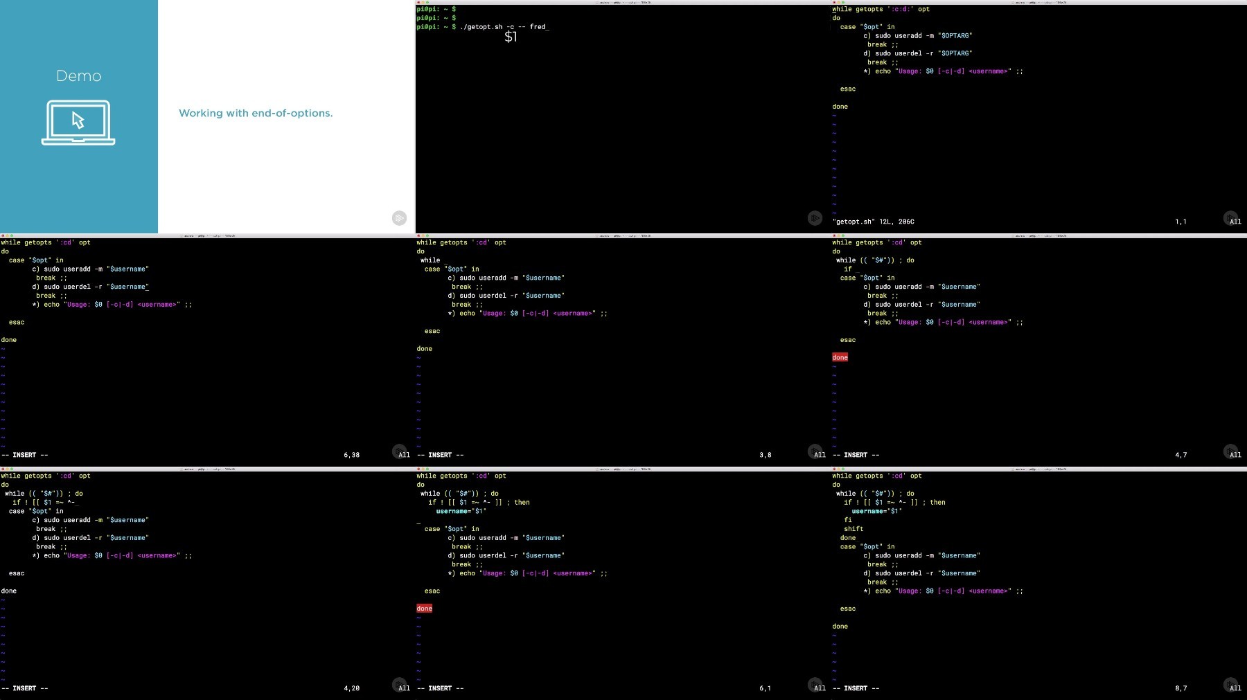Click the "shift" line in the 8,7 frame

pos(854,529)
